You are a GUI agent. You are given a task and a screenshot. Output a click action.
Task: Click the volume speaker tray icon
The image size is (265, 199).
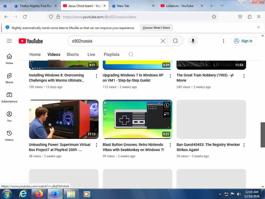[x=239, y=194]
